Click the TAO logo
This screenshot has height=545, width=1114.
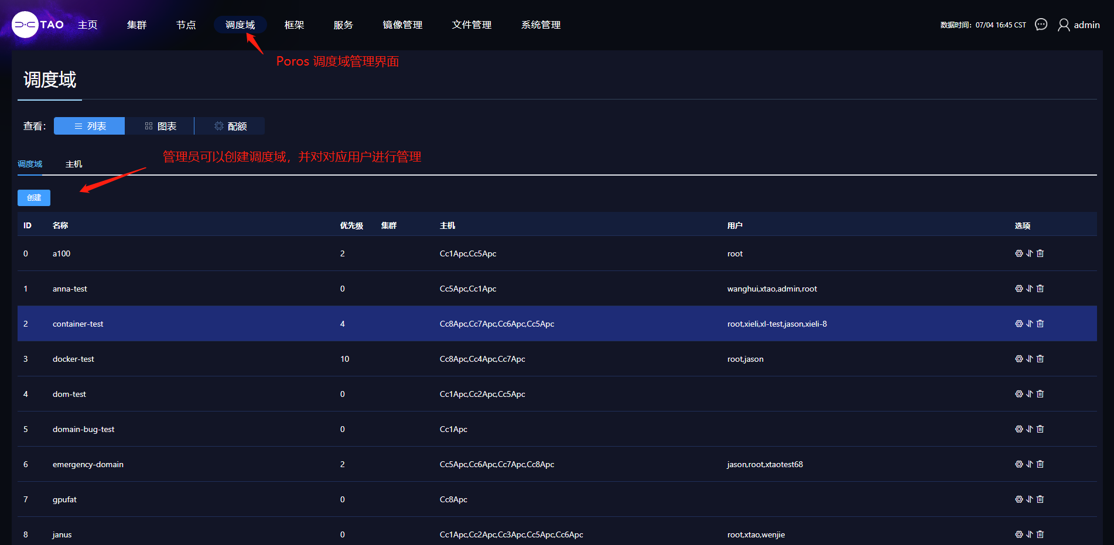[38, 25]
